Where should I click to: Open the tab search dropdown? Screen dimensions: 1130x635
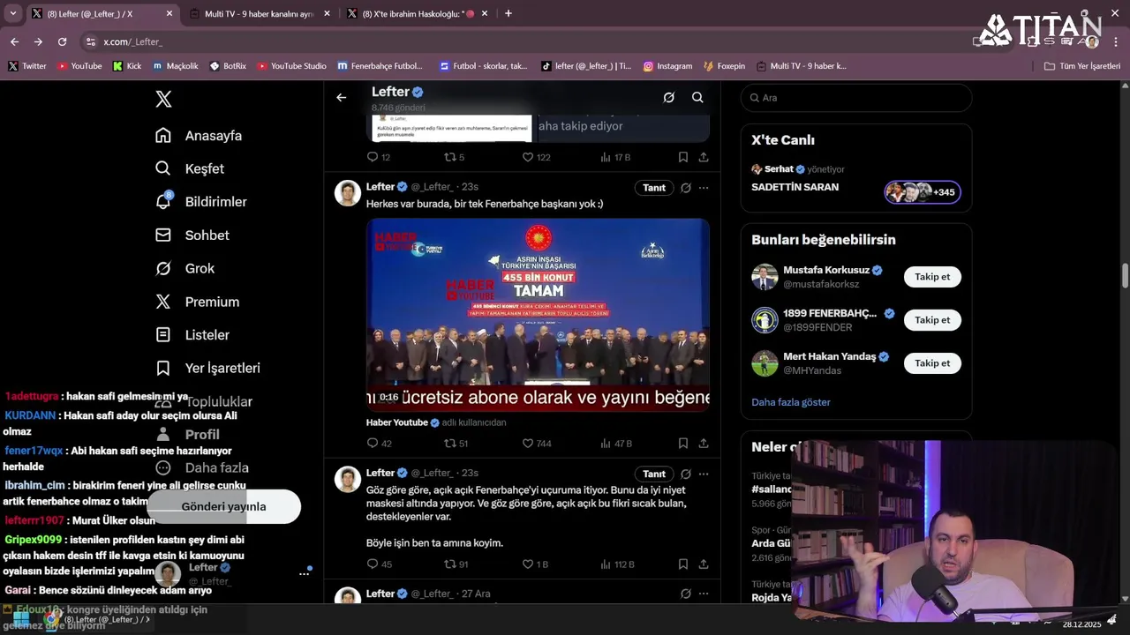point(12,14)
